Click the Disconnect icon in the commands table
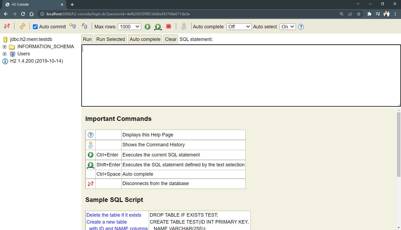Image resolution: width=401 pixels, height=230 pixels. 91,184
